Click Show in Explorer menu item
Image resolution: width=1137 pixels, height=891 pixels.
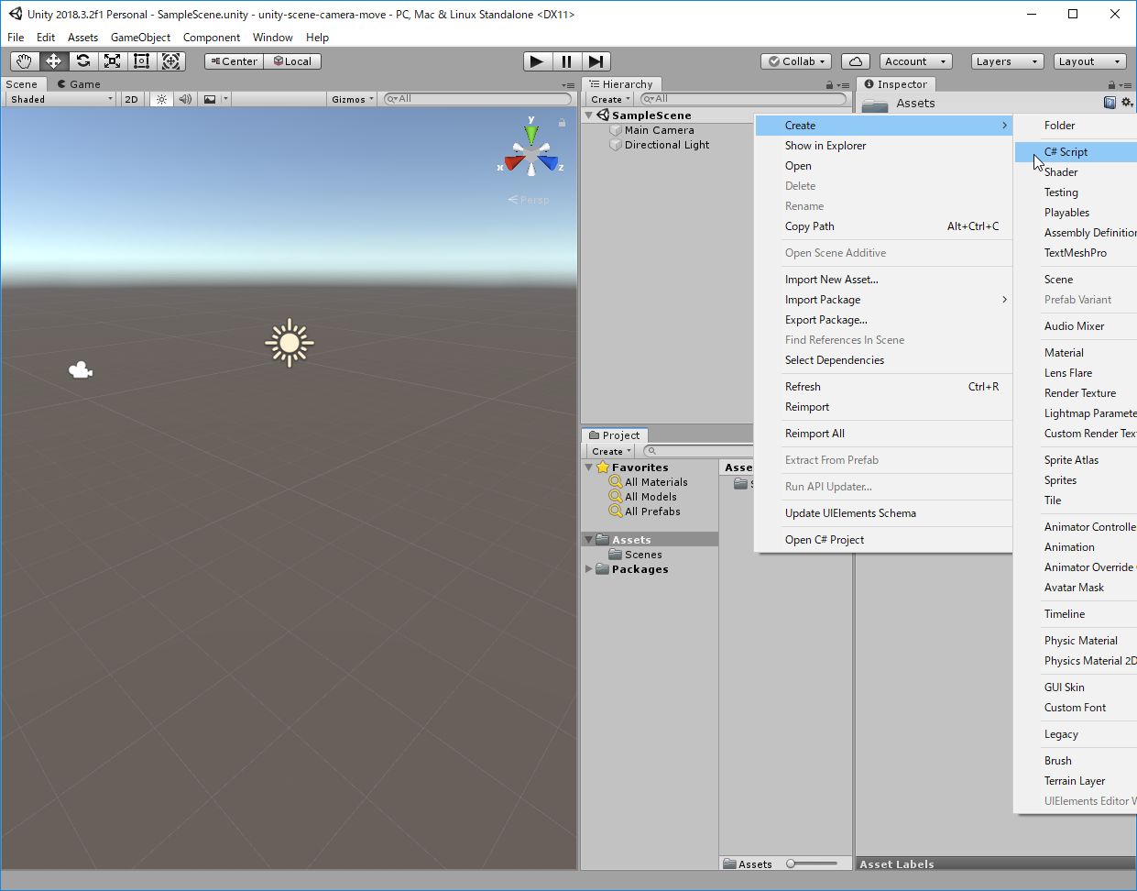pyautogui.click(x=883, y=146)
